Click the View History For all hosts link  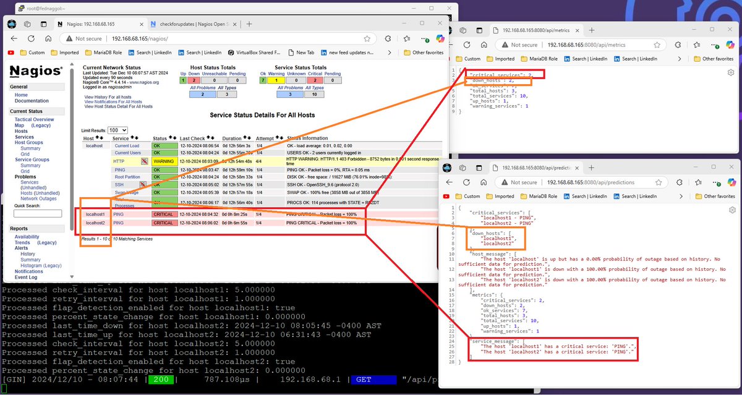[107, 97]
